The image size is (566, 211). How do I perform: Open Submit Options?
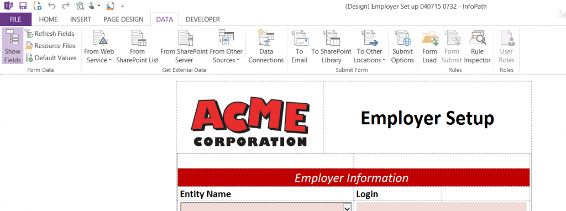click(402, 46)
